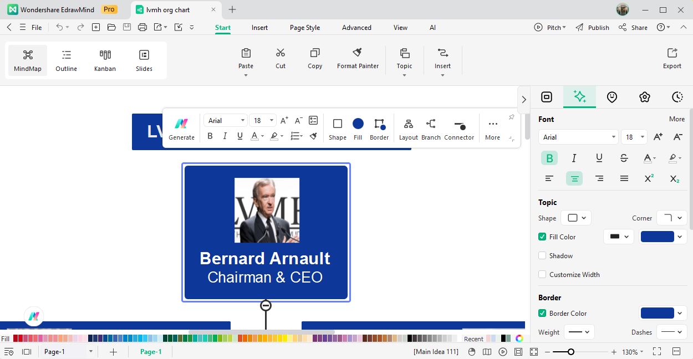Screen dimensions: 693x359
Task: Click the Cut tool in ribbon
Action: point(281,58)
